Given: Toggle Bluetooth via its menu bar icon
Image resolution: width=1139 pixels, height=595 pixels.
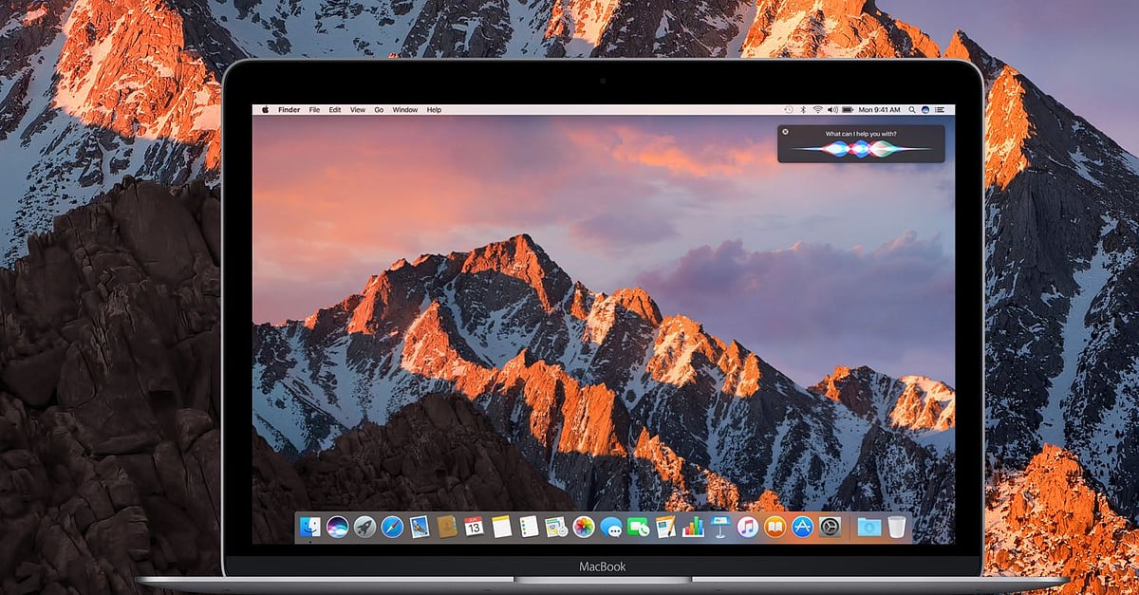Looking at the screenshot, I should 803,109.
